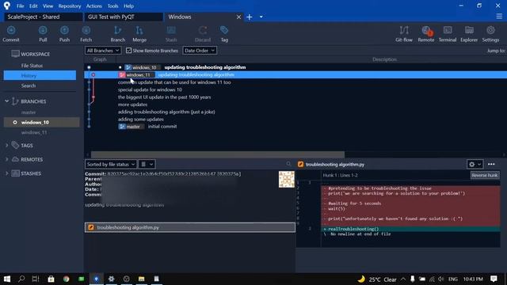
Task: Select 'the biggest UI update' commit row
Action: (295, 97)
